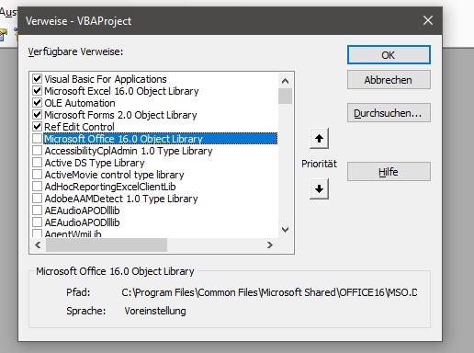The width and height of the screenshot is (474, 353).
Task: Click the Hilfe button
Action: [389, 172]
